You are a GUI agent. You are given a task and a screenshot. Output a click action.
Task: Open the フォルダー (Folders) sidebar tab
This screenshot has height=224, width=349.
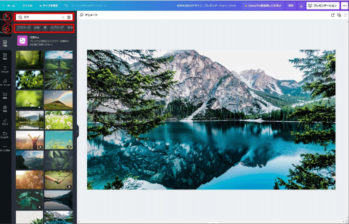pos(5,135)
